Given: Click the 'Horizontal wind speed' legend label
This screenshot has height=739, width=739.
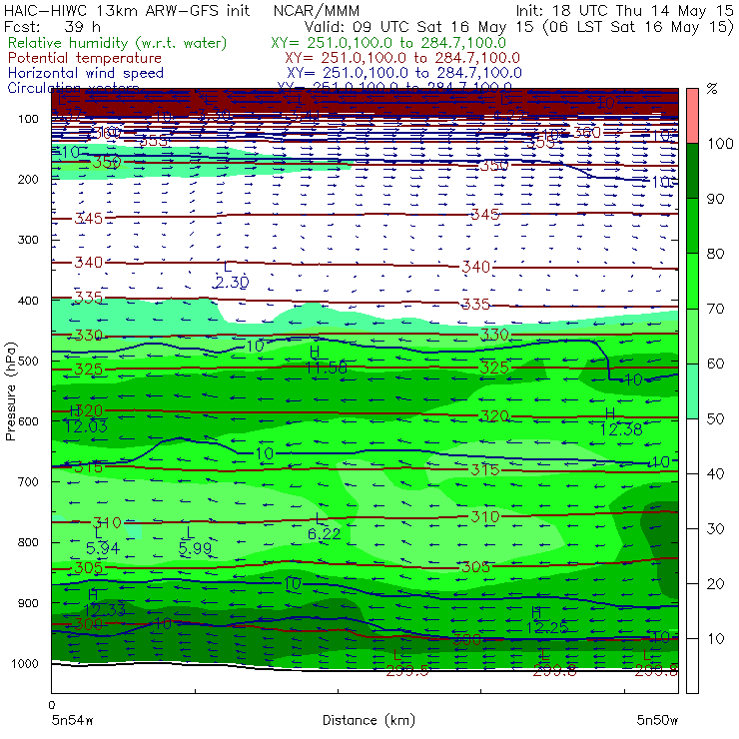Looking at the screenshot, I should click(x=86, y=73).
